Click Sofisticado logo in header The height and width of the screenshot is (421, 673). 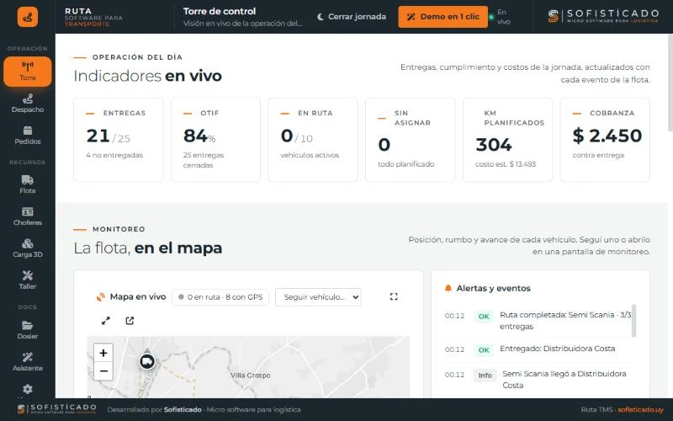pyautogui.click(x=603, y=16)
